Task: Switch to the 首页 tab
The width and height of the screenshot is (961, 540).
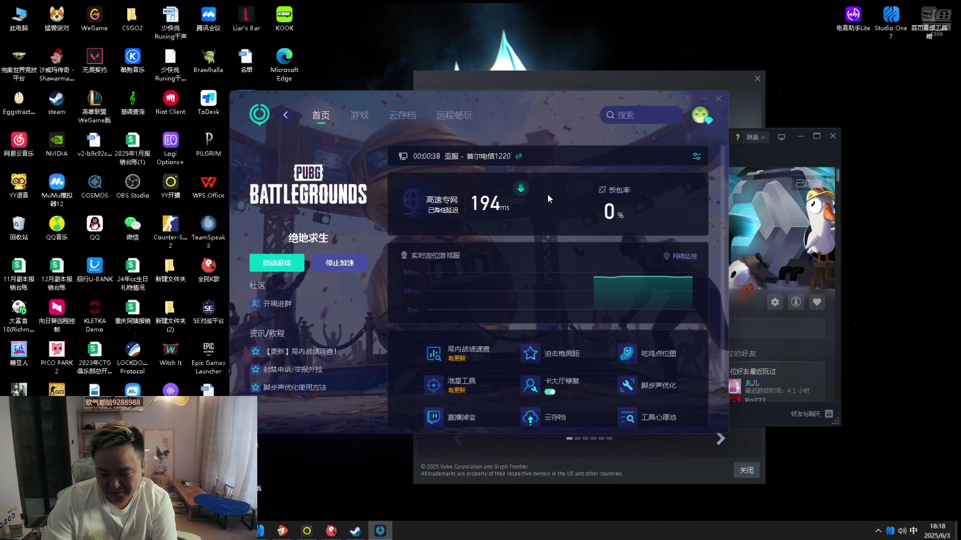Action: (x=321, y=115)
